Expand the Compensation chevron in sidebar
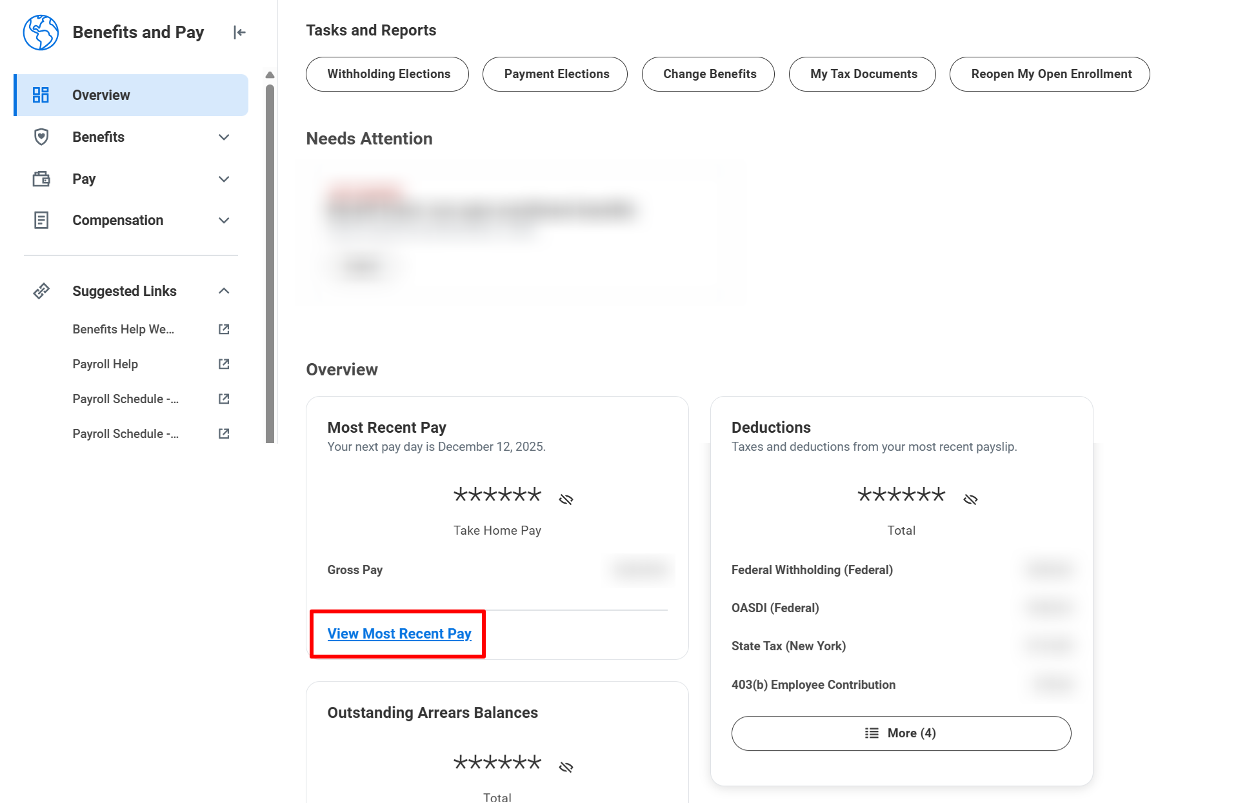 click(x=224, y=221)
